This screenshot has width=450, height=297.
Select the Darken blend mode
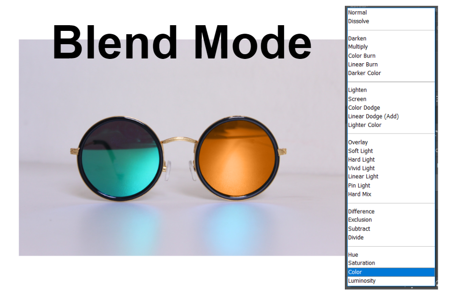(x=391, y=38)
